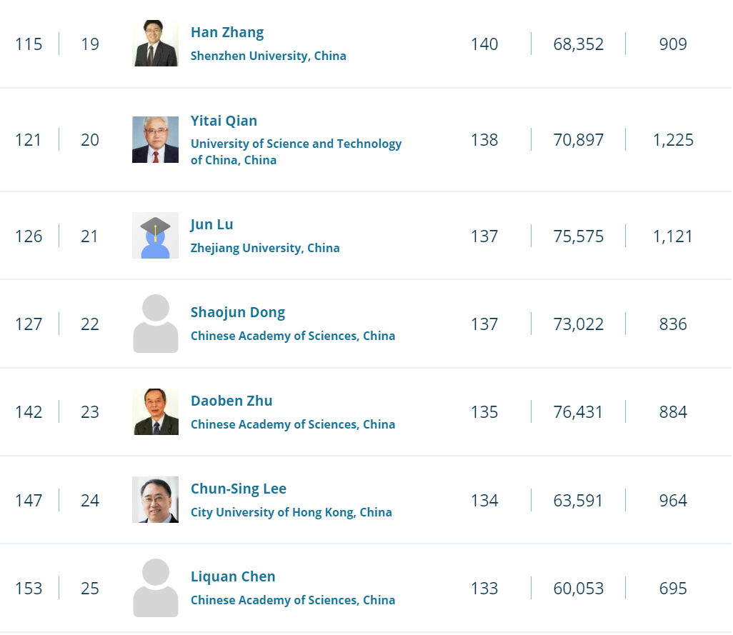Click the Daoben Zhu name link
Image resolution: width=733 pixels, height=635 pixels.
point(231,401)
